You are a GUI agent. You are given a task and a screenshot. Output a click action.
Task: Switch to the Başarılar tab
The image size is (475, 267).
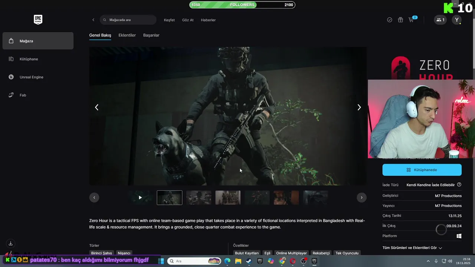(151, 35)
